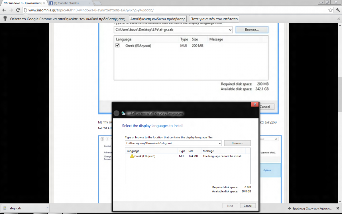Image resolution: width=342 pixels, height=214 pixels.
Task: Close the Facebook Yiannhc Sfurakis tab
Action: 89,3
